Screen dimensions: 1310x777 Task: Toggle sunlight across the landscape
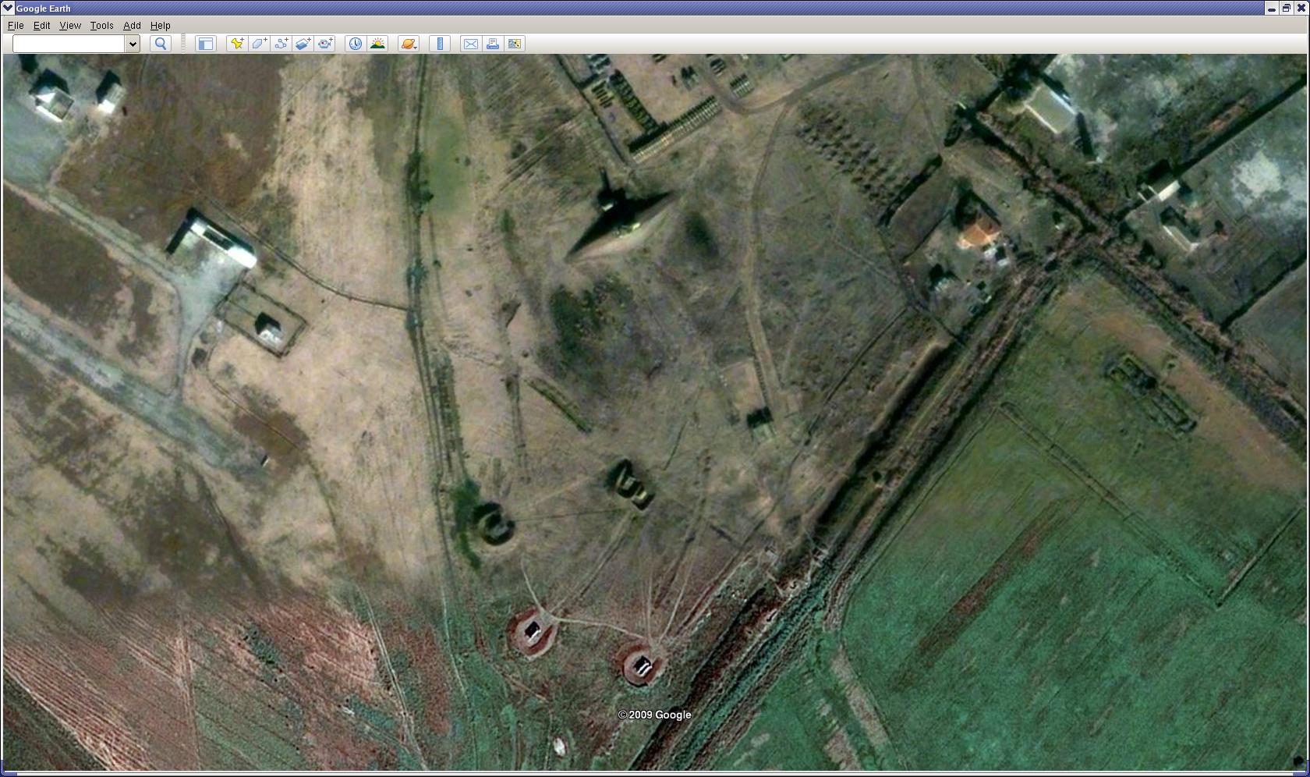(x=377, y=44)
